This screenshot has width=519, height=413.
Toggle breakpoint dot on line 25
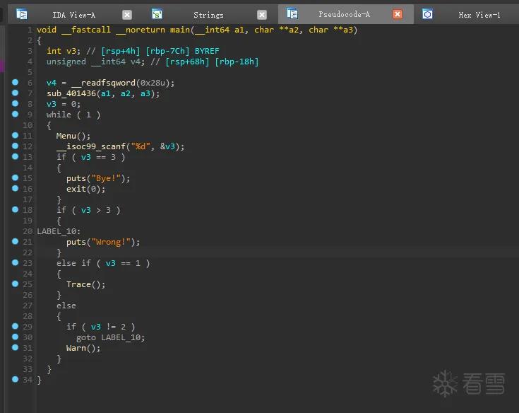point(16,284)
